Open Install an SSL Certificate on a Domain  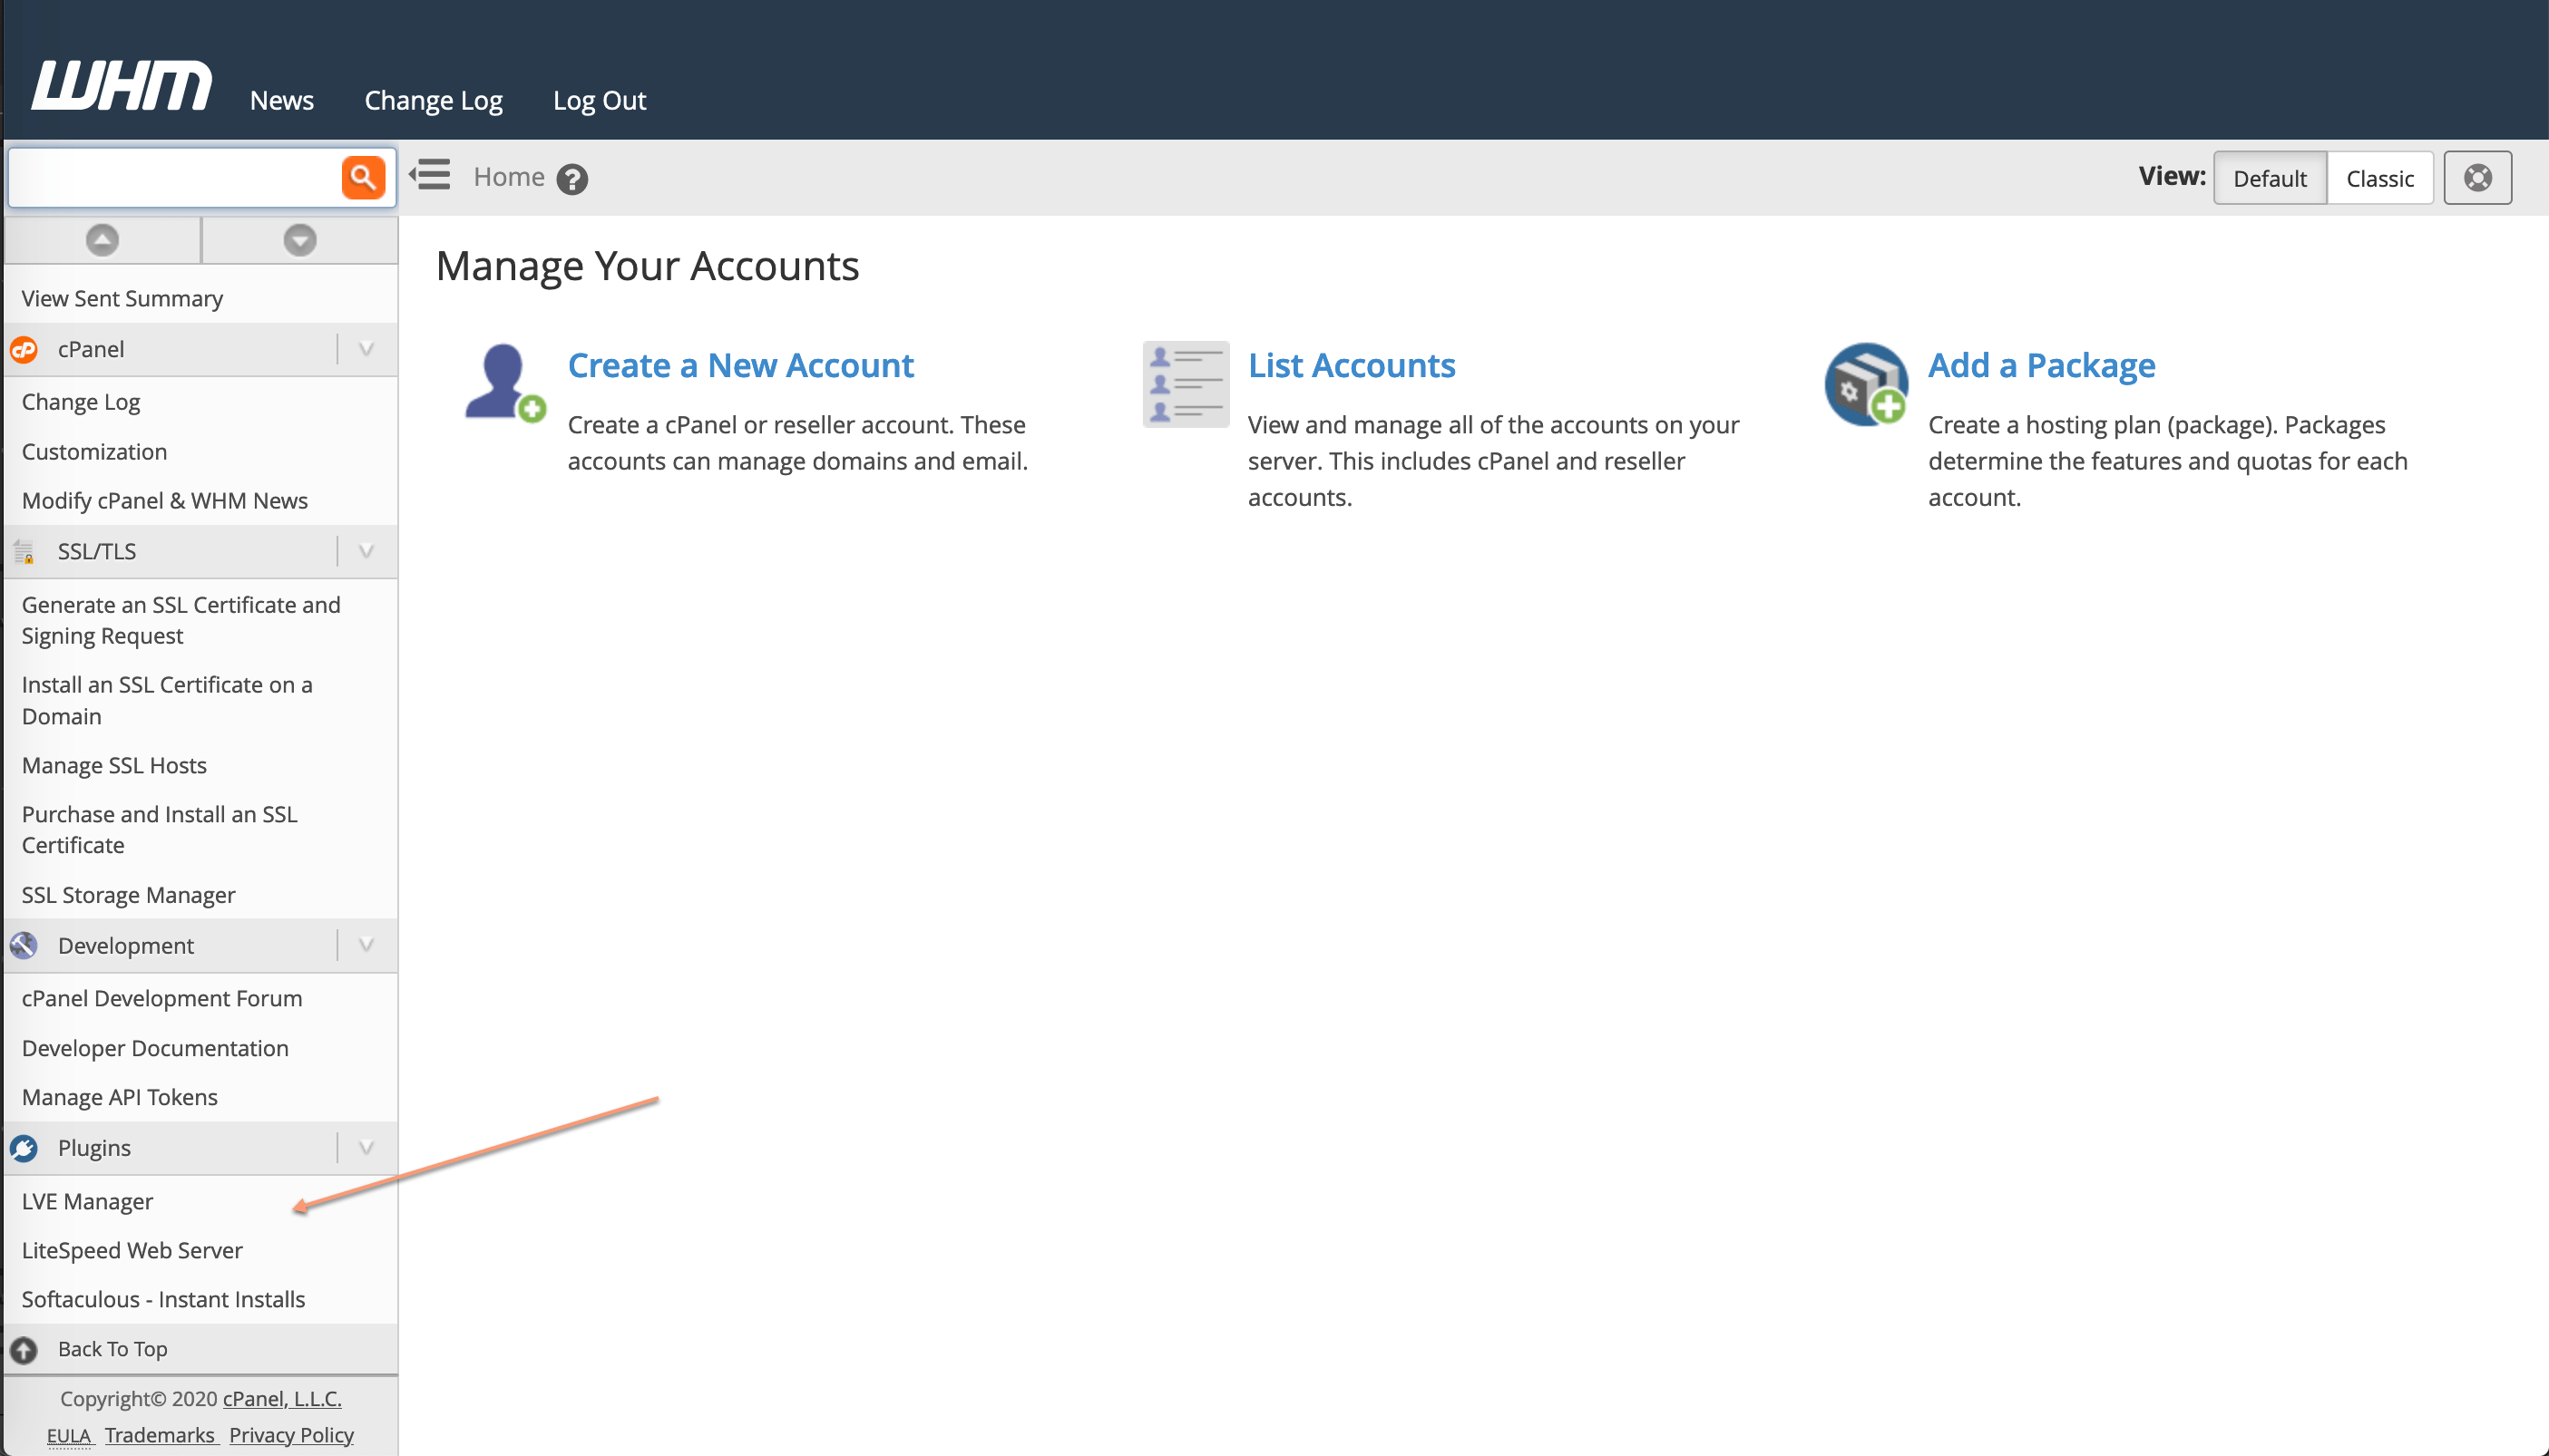tap(167, 700)
